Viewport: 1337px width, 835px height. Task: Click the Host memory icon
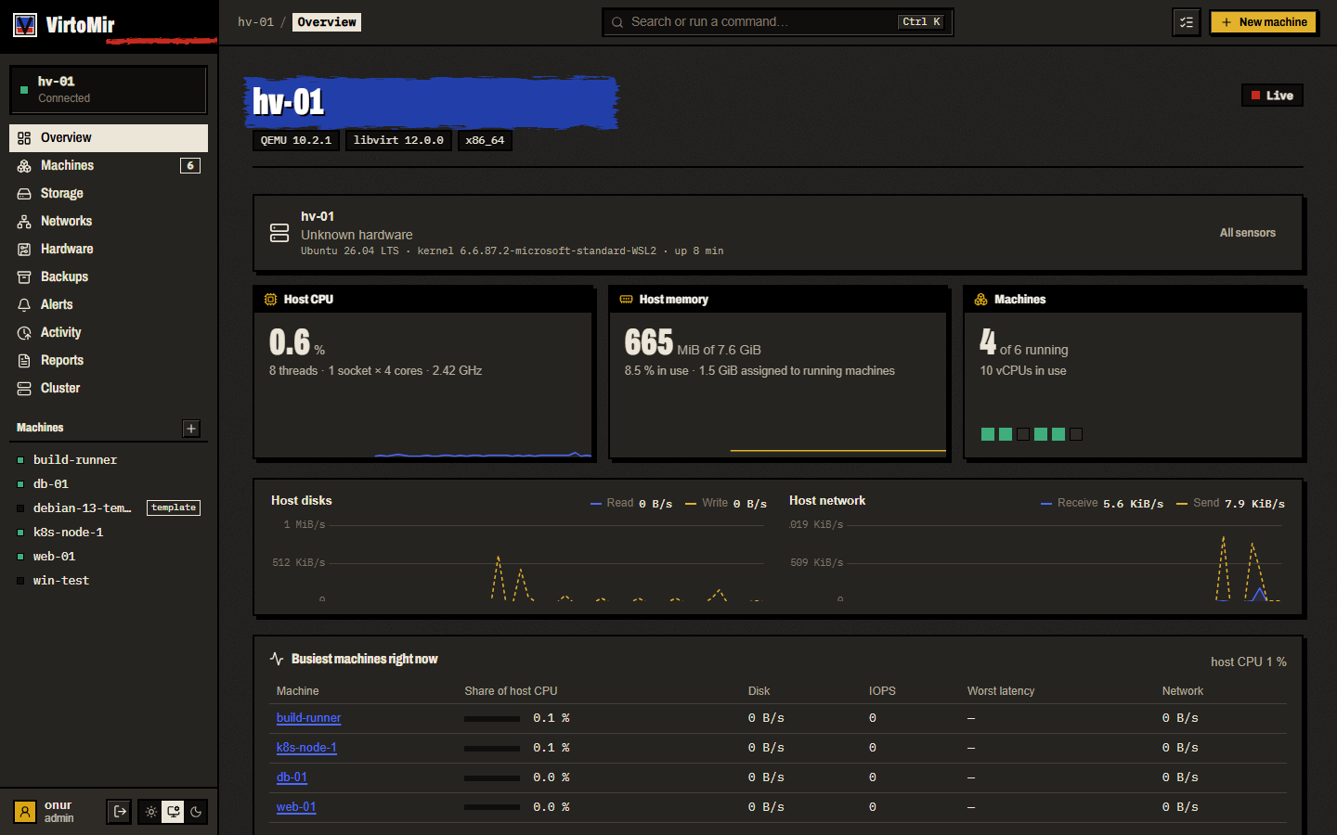[626, 300]
